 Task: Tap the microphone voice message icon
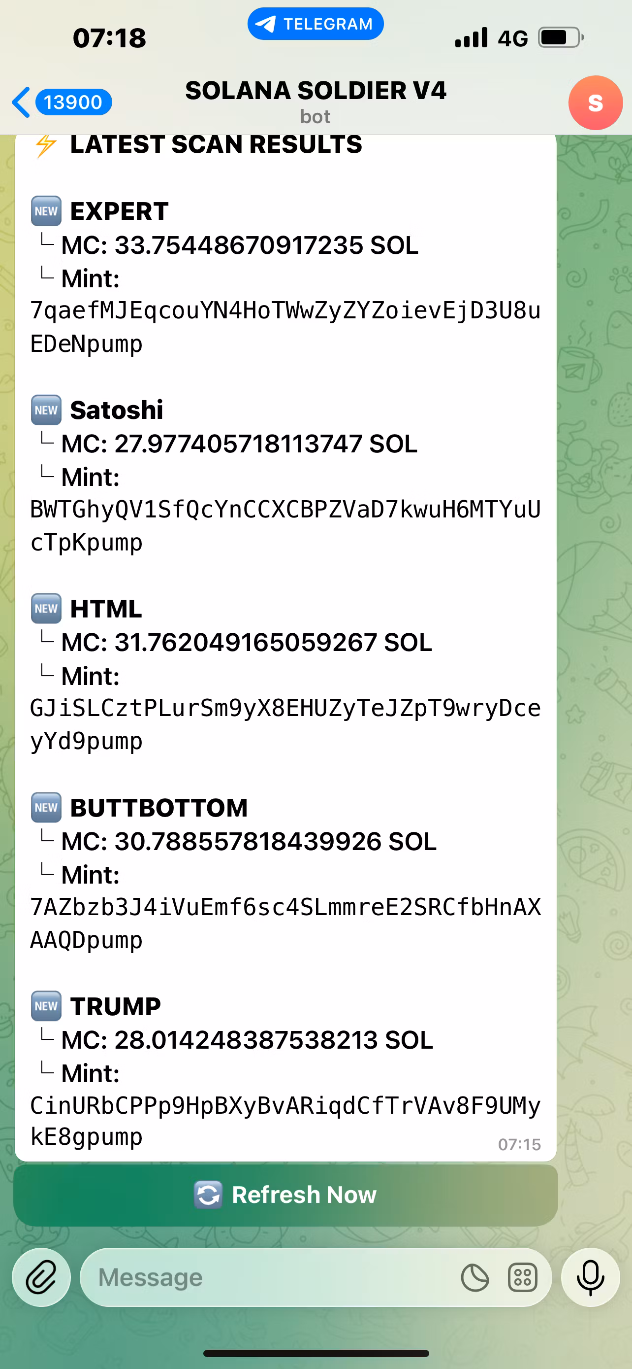pos(590,1276)
